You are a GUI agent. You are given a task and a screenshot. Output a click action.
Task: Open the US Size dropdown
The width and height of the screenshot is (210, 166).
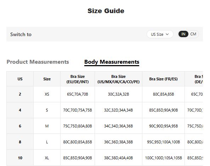click(160, 34)
